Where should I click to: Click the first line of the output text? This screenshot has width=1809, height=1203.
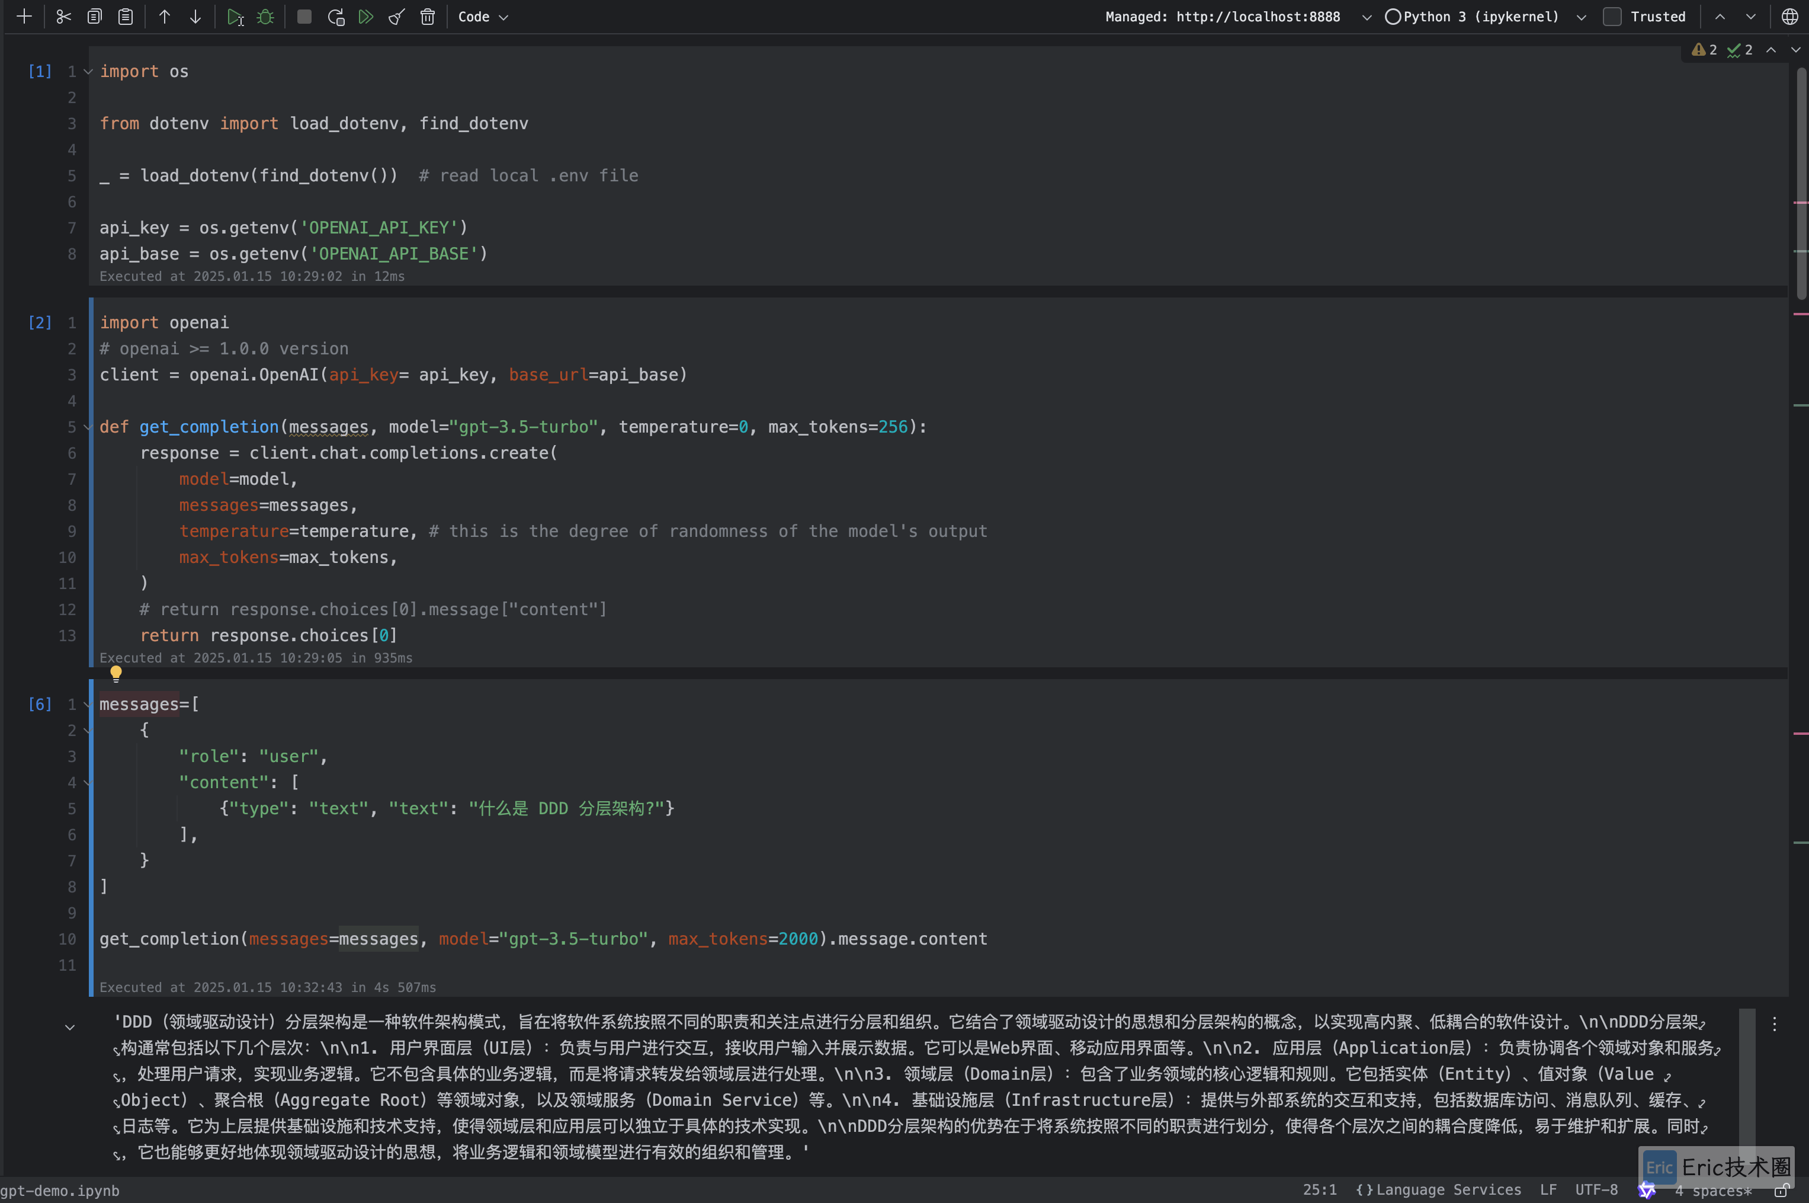pyautogui.click(x=910, y=1022)
